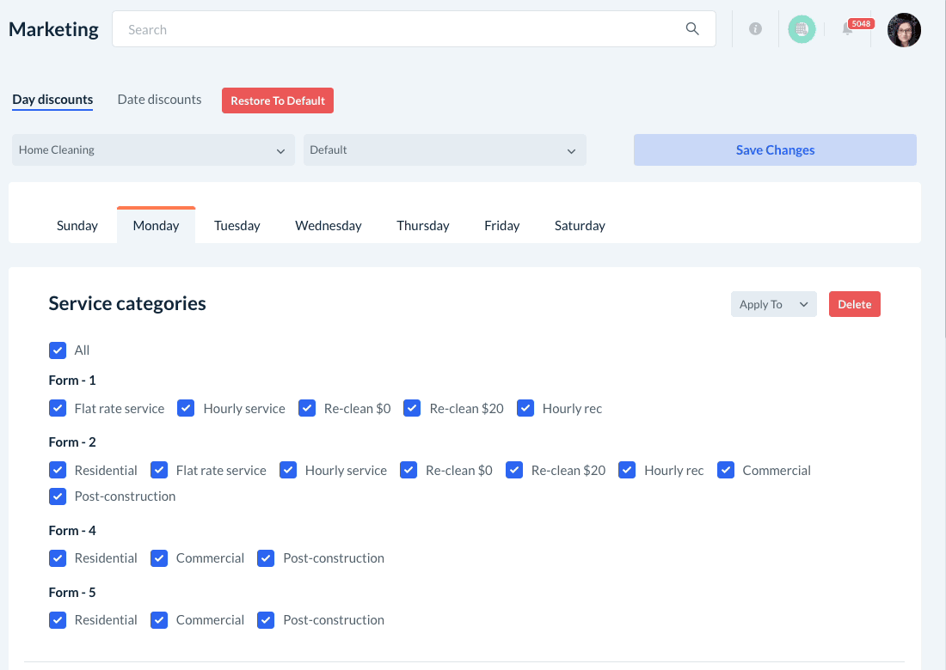Screen dimensions: 946x670
Task: Open the user profile avatar
Action: tap(904, 30)
